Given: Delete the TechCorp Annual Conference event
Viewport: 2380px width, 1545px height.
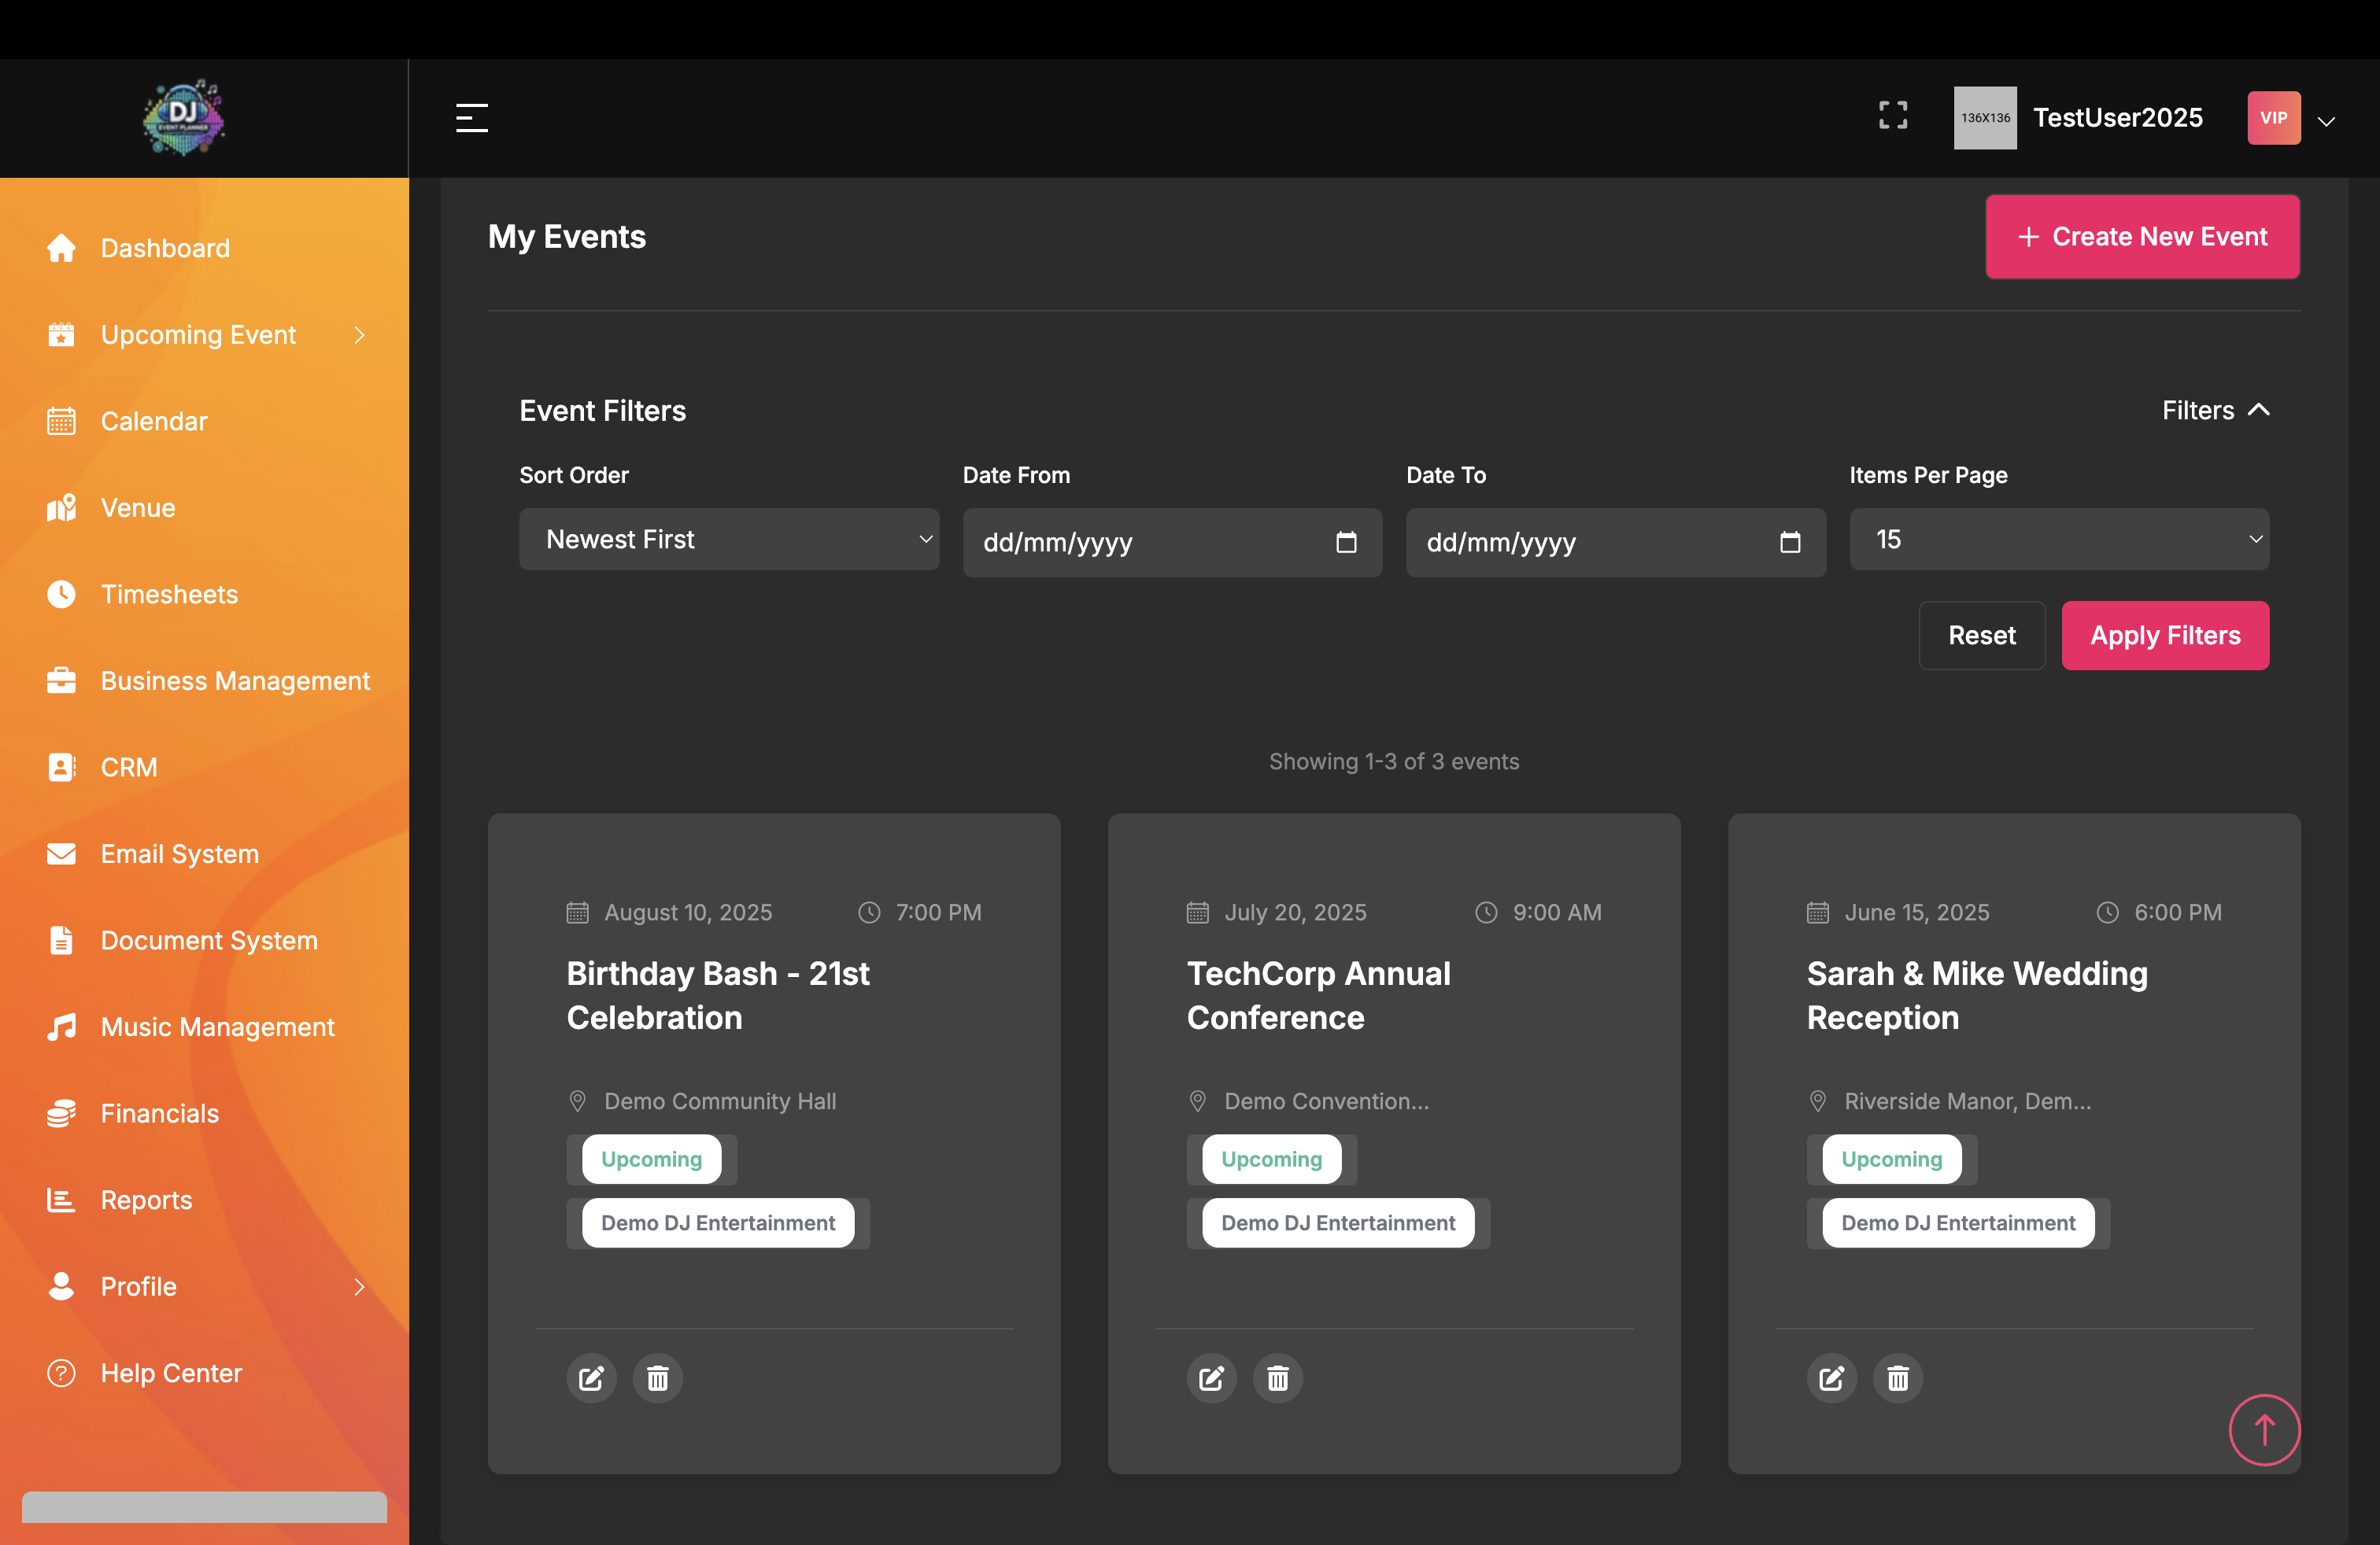Looking at the screenshot, I should (x=1277, y=1378).
